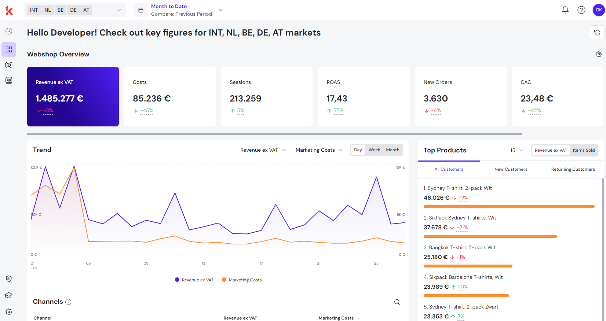Click the DK user avatar
The width and height of the screenshot is (606, 321).
[599, 10]
